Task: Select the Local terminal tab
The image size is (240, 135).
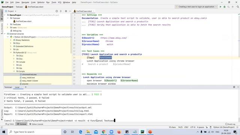Action: [x=17, y=87]
